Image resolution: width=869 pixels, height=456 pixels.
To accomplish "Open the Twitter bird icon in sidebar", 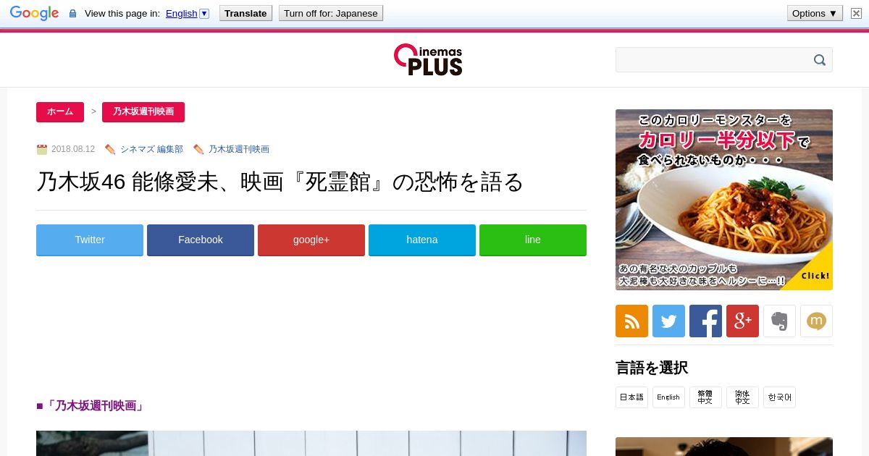I will 668,321.
